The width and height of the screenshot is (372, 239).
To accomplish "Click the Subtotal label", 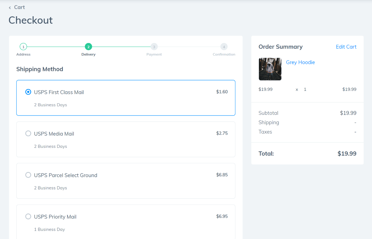I will tap(268, 113).
